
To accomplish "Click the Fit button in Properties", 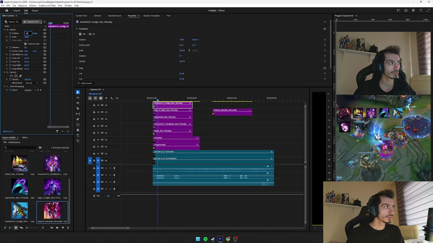I will pyautogui.click(x=92, y=34).
